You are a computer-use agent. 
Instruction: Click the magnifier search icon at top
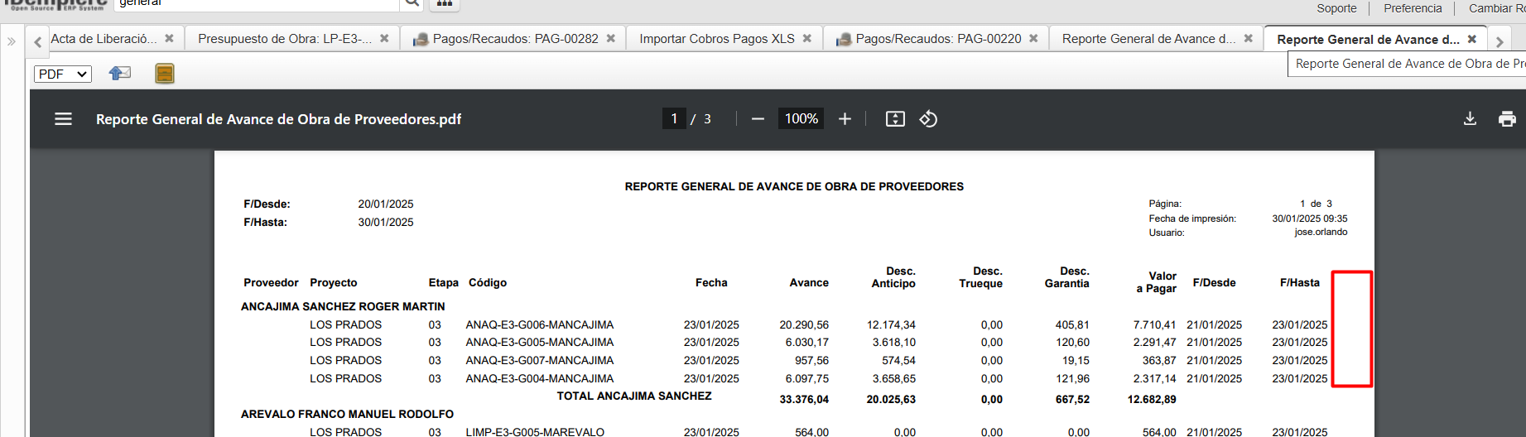[x=412, y=4]
